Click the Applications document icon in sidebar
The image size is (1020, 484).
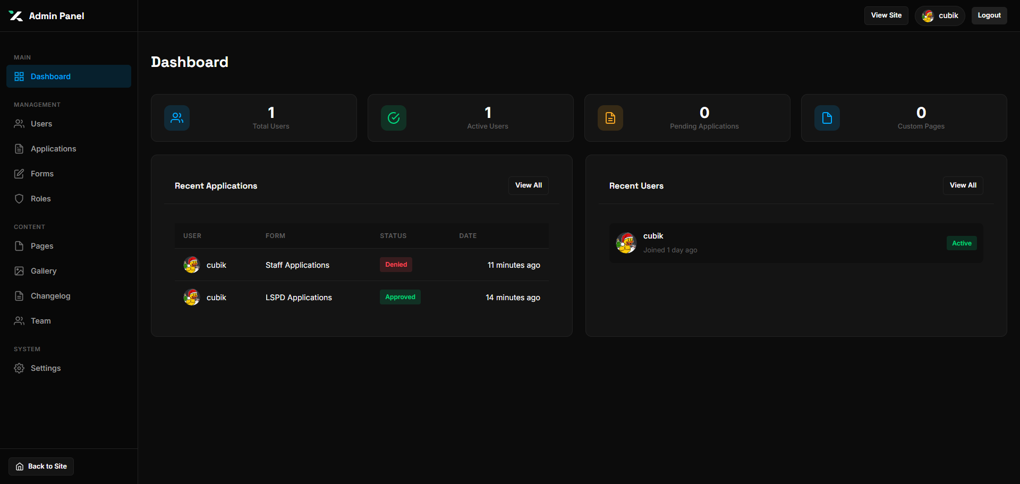(19, 149)
